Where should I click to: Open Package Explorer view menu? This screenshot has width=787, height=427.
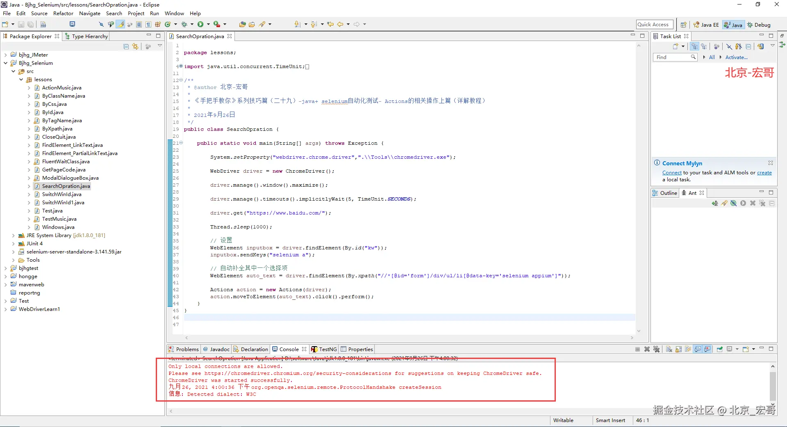tap(160, 46)
